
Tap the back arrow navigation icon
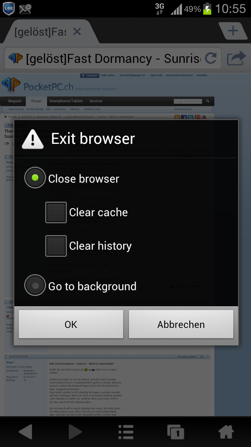tap(25, 432)
